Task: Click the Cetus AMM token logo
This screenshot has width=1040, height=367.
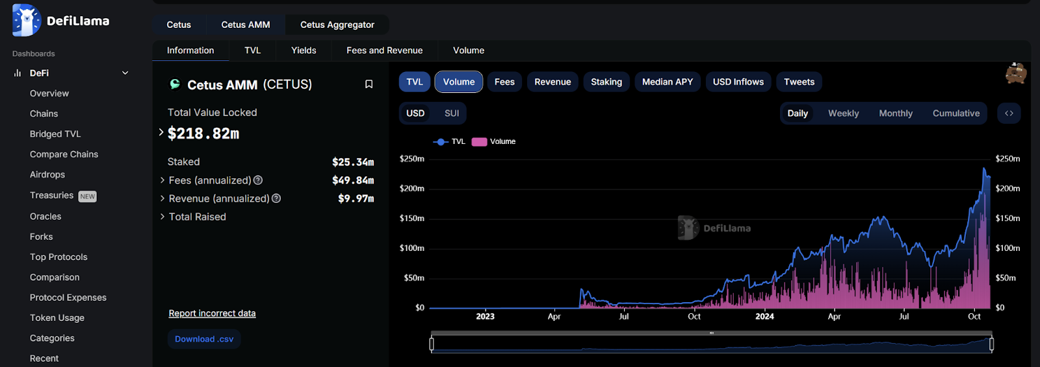Action: (175, 84)
